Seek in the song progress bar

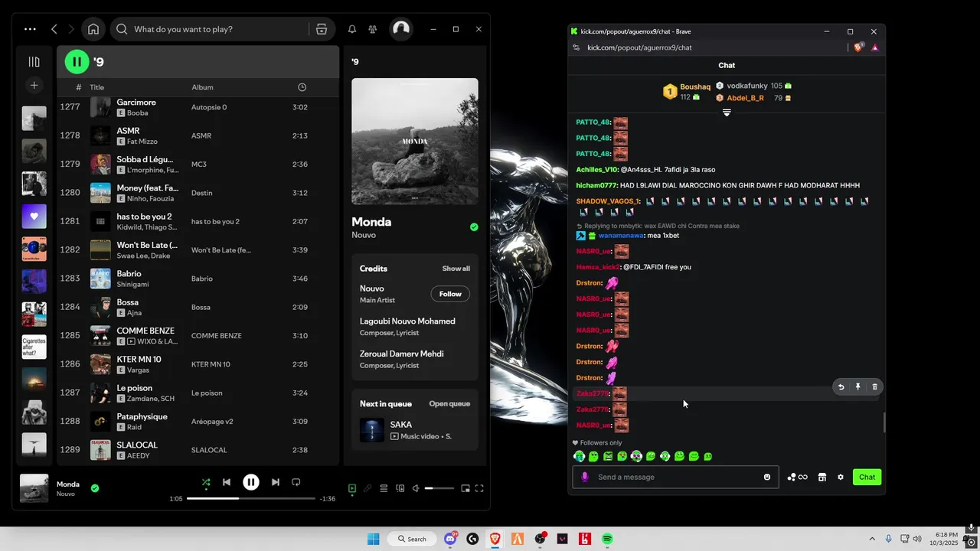pos(251,498)
